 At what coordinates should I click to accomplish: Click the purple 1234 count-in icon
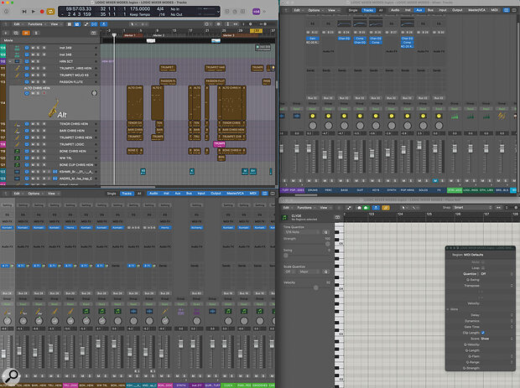(257, 12)
